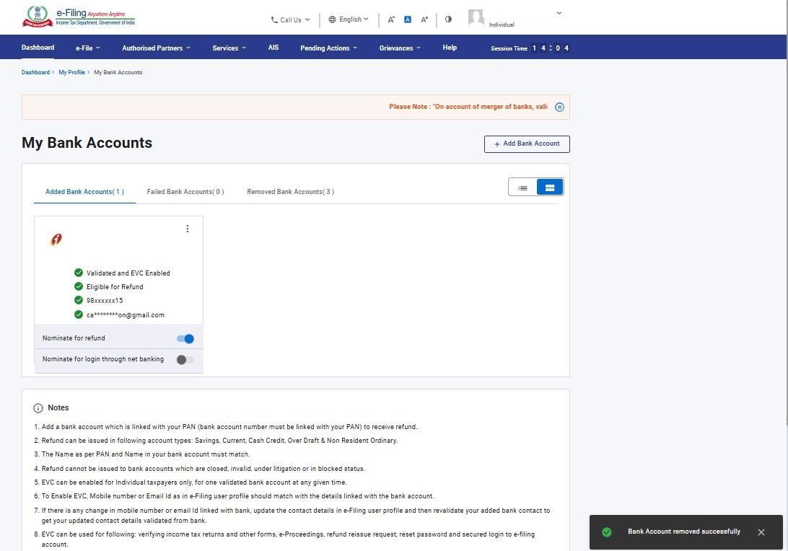Dismiss the bank account removed notification
788x551 pixels.
[761, 532]
